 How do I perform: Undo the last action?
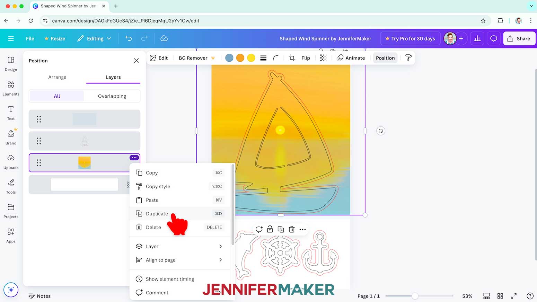pyautogui.click(x=129, y=38)
